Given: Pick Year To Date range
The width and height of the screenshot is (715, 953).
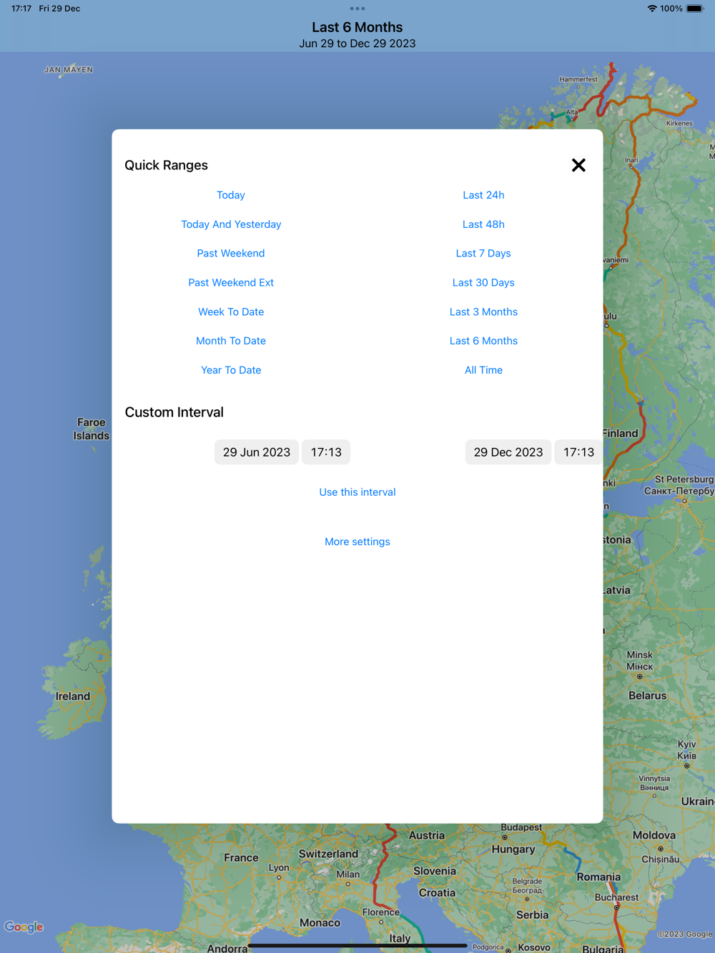Looking at the screenshot, I should coord(231,370).
